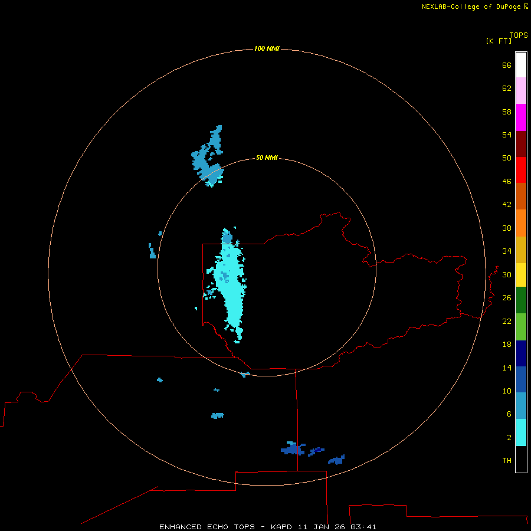Select the 50 legend value
The width and height of the screenshot is (531, 531).
click(507, 158)
